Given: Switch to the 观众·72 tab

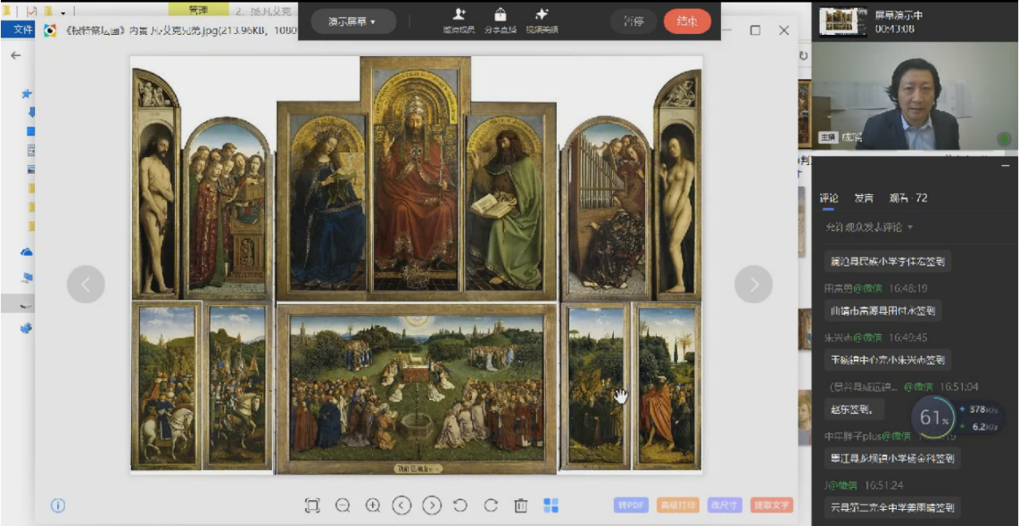Looking at the screenshot, I should pyautogui.click(x=908, y=198).
